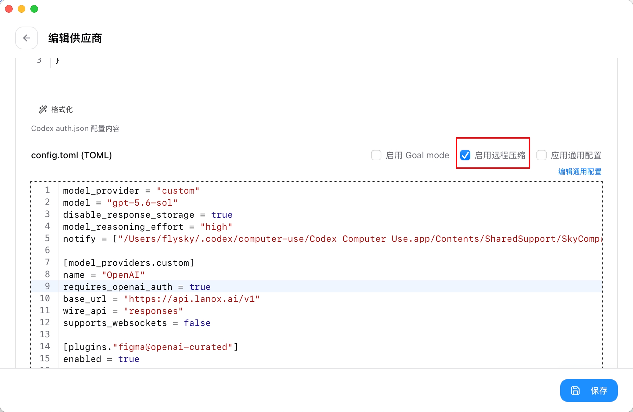Go back using the arrow button

27,38
